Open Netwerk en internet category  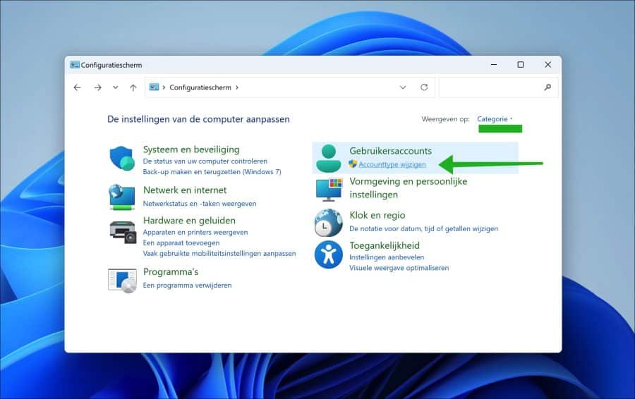[185, 190]
